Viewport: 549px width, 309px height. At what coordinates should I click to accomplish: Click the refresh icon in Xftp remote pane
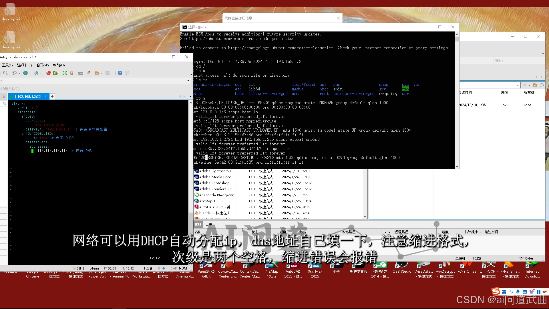pos(542,85)
